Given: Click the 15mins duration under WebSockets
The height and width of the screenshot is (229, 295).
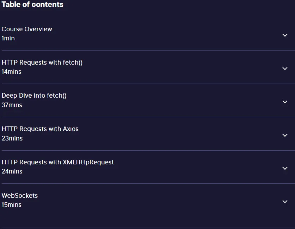Looking at the screenshot, I should pyautogui.click(x=12, y=205).
